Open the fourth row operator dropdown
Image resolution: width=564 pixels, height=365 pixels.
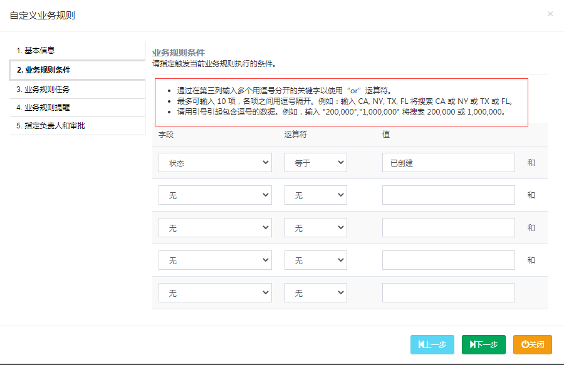(x=315, y=260)
